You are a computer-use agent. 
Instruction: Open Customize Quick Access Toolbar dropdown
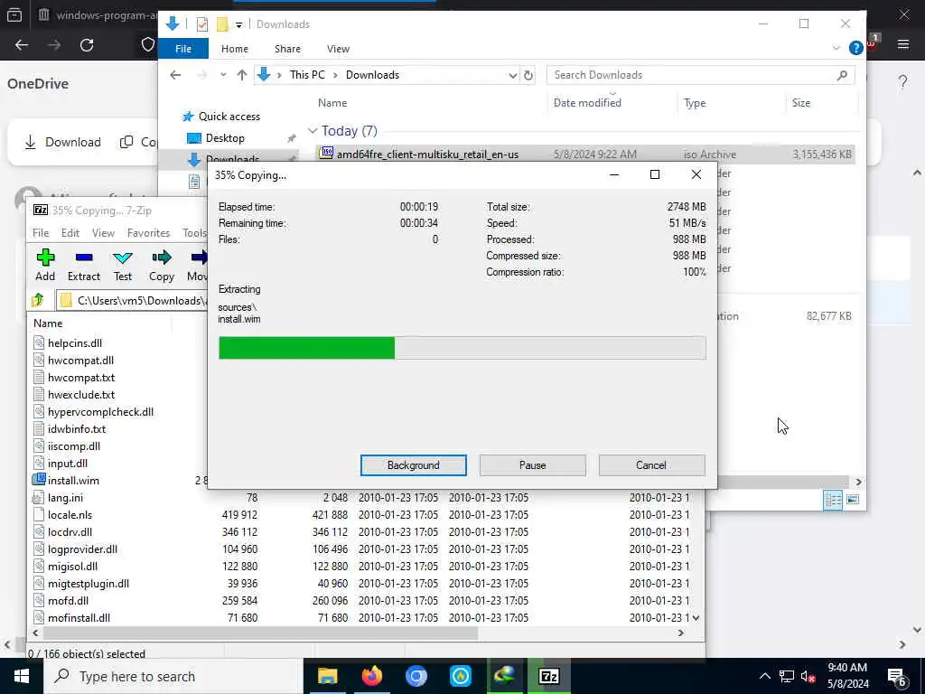[x=238, y=24]
